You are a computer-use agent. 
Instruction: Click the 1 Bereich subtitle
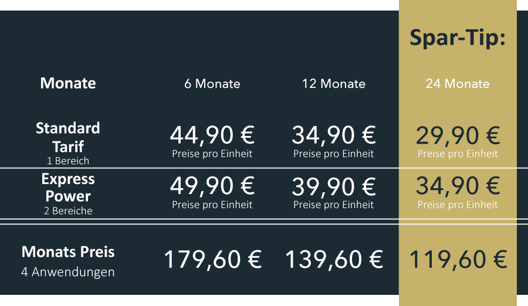tap(68, 161)
